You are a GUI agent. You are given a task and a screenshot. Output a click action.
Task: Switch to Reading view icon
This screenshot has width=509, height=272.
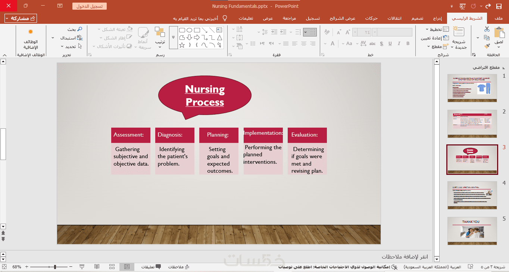[97, 267]
